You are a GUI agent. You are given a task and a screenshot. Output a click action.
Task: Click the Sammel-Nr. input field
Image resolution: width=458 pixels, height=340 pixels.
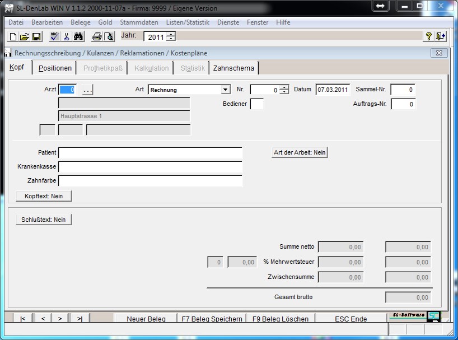403,90
